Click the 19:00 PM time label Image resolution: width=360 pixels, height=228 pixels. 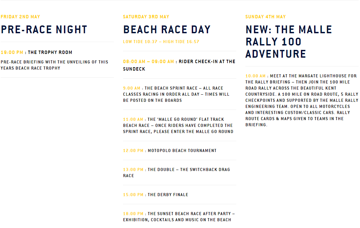[x=12, y=53]
